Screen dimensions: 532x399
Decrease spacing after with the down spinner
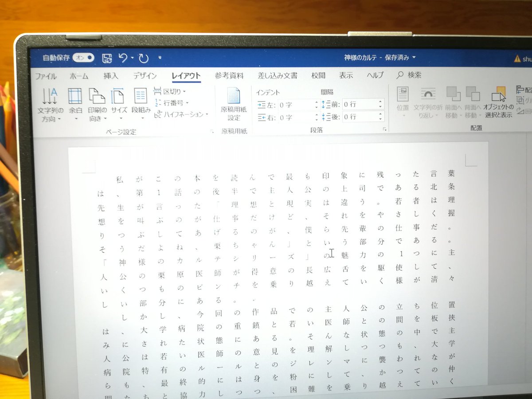coord(380,119)
